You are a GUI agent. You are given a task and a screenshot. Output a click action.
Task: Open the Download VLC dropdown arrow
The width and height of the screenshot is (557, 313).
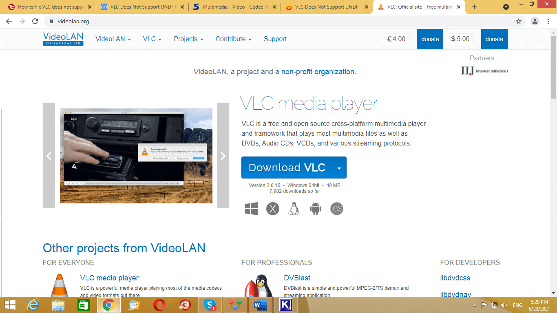click(x=339, y=168)
